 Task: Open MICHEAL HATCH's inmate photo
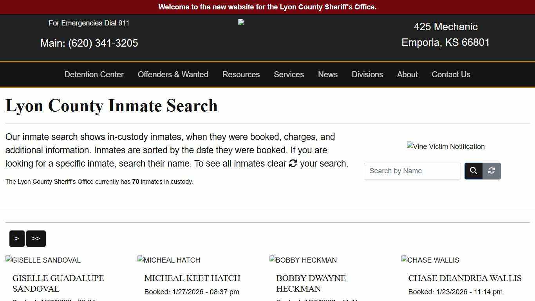pyautogui.click(x=168, y=260)
